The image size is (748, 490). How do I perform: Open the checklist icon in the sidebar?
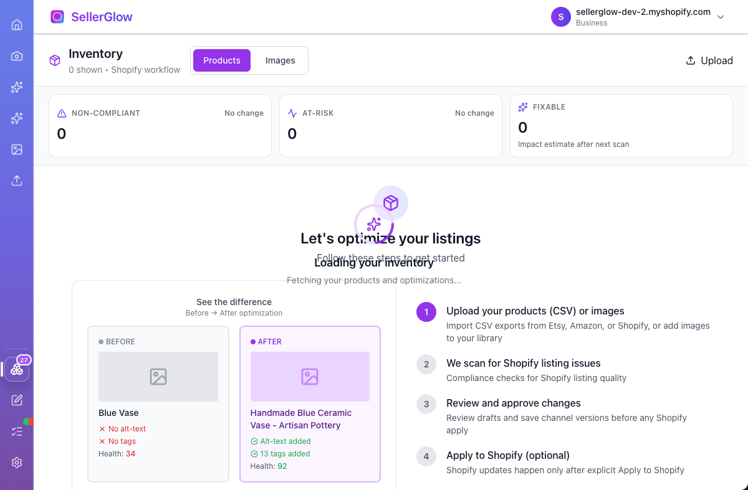point(17,431)
